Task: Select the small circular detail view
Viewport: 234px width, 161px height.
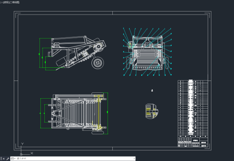Action: pyautogui.click(x=152, y=111)
